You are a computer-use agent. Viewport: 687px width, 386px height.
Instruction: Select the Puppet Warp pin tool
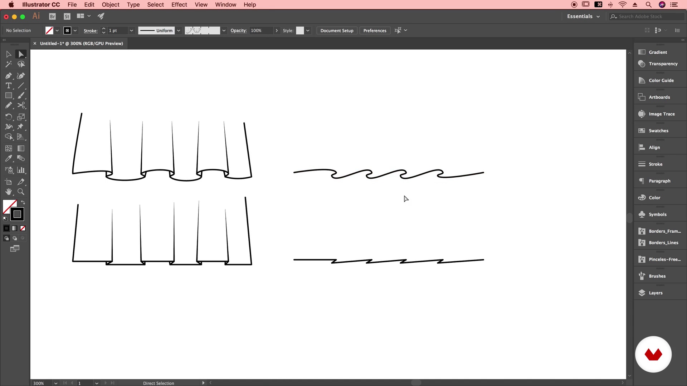coord(21,127)
